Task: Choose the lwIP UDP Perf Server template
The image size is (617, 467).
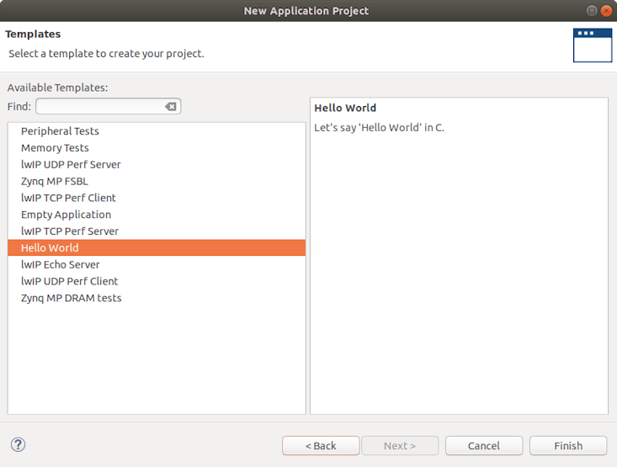Action: [71, 165]
